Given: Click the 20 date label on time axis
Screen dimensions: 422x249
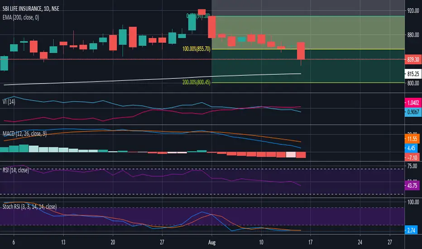Looking at the screenshot, I should pos(113,242).
